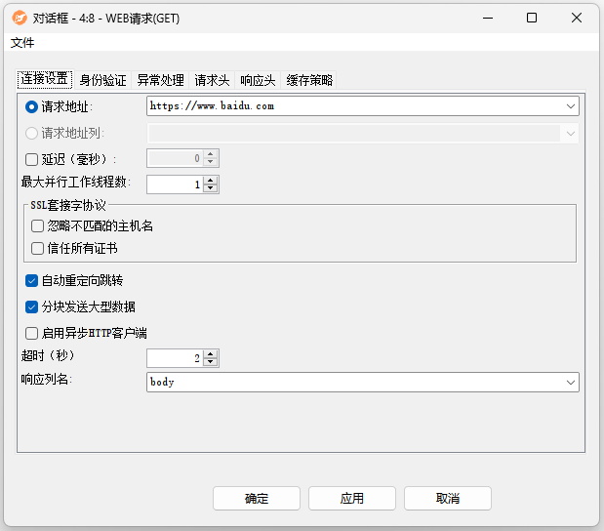The image size is (604, 531).
Task: Enable the 延迟（毫秒） checkbox
Action: pos(32,158)
